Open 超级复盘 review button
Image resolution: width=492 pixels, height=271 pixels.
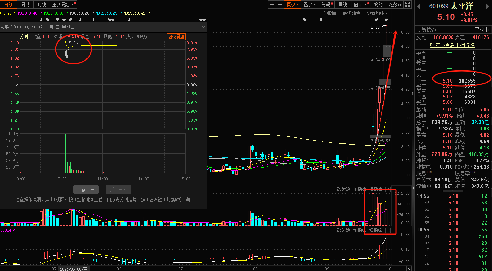pyautogui.click(x=176, y=36)
